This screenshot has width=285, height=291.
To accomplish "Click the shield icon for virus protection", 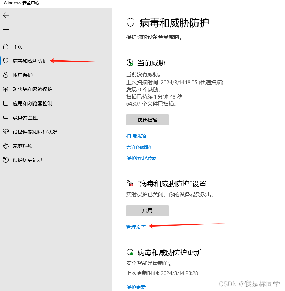I will tap(6, 61).
